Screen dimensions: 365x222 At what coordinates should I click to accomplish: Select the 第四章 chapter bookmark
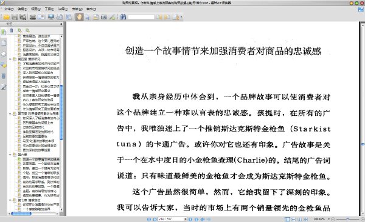[x=29, y=59]
